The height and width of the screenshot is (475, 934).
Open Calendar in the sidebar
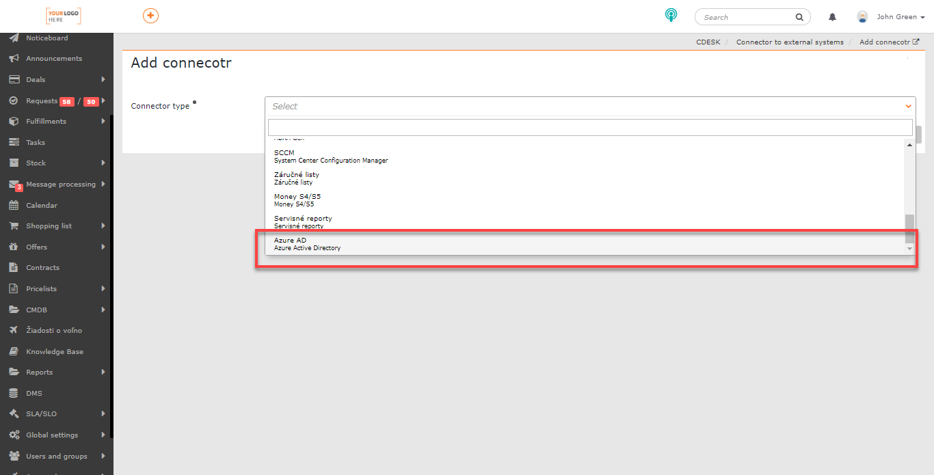pyautogui.click(x=42, y=205)
